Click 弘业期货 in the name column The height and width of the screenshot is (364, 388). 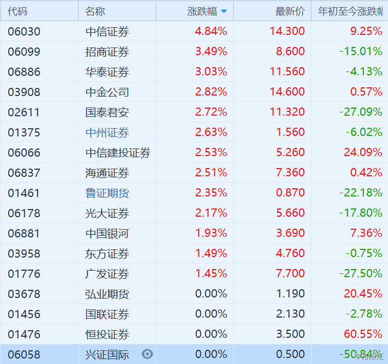click(x=107, y=294)
